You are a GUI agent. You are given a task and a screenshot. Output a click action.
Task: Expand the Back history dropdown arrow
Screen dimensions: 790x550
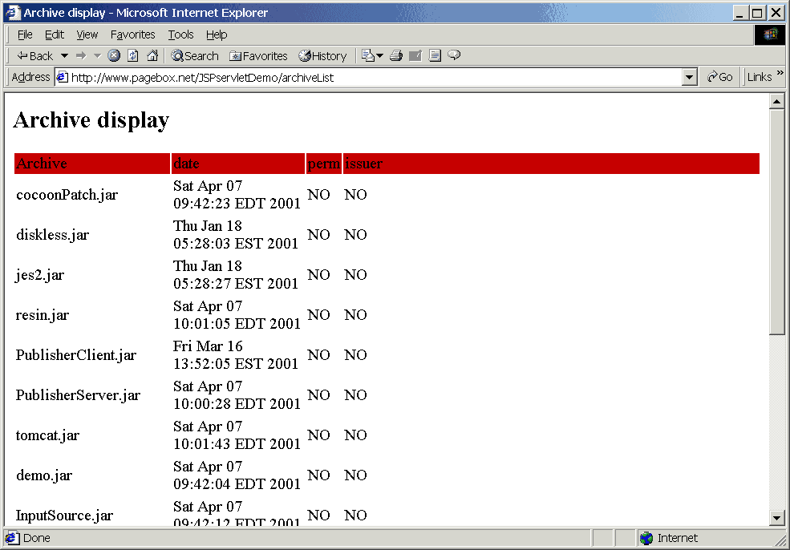(64, 56)
